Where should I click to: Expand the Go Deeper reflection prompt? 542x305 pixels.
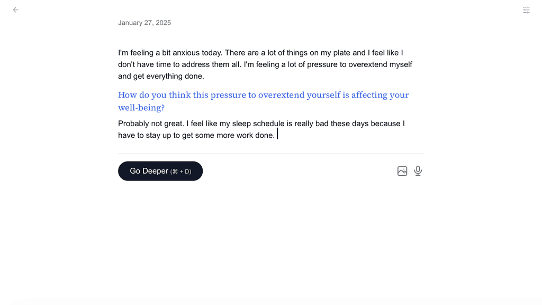pyautogui.click(x=160, y=171)
